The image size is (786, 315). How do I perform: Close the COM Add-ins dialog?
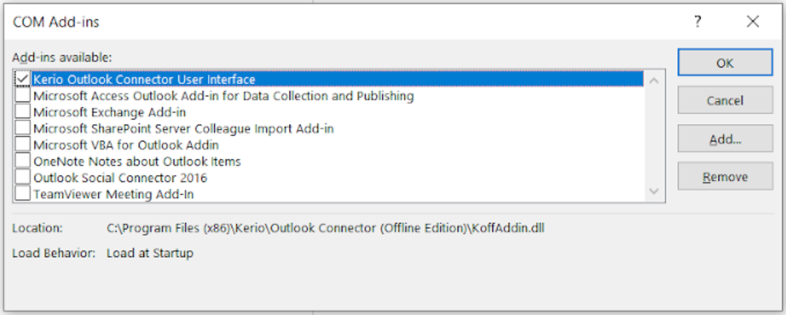tap(753, 22)
